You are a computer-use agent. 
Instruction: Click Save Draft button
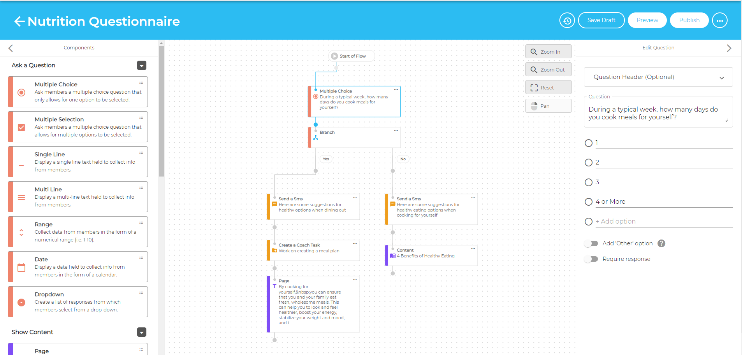pos(601,20)
